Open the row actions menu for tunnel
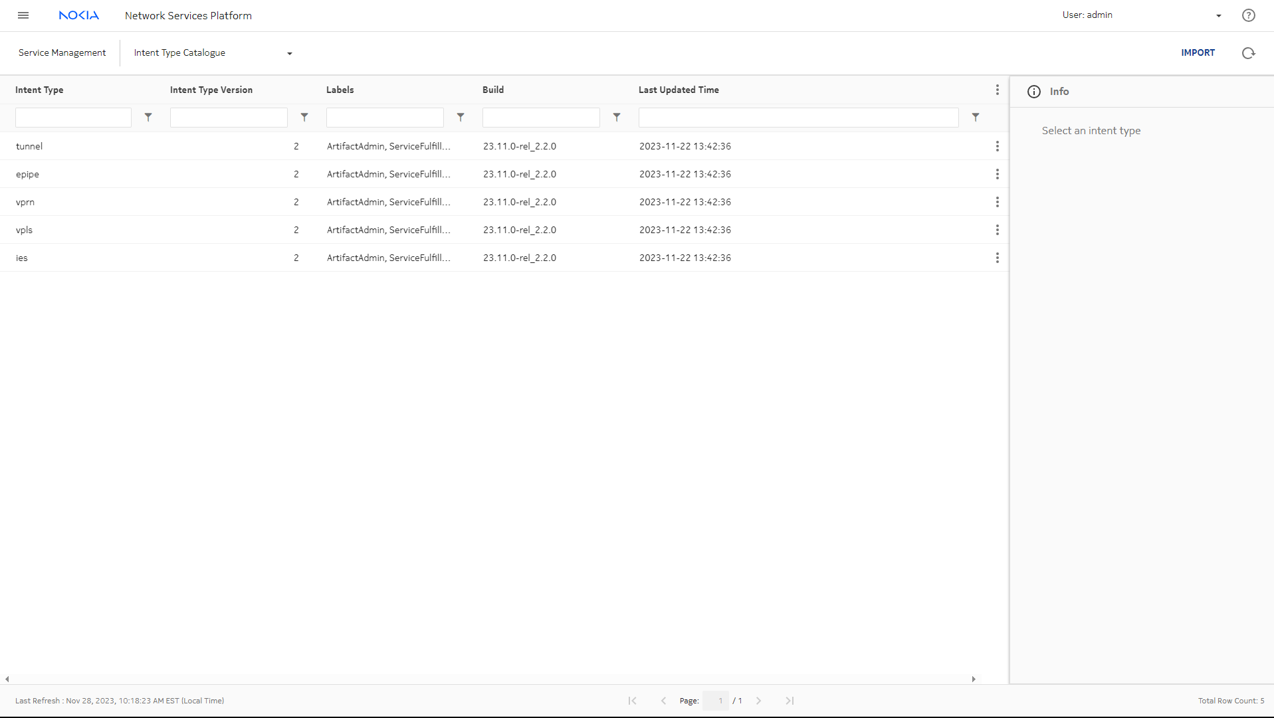The height and width of the screenshot is (718, 1274). point(997,146)
